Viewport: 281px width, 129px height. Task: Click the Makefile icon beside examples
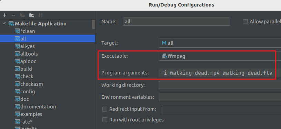click(x=17, y=114)
